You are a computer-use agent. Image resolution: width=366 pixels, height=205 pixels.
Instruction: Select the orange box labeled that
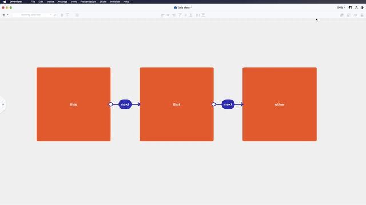pyautogui.click(x=177, y=104)
